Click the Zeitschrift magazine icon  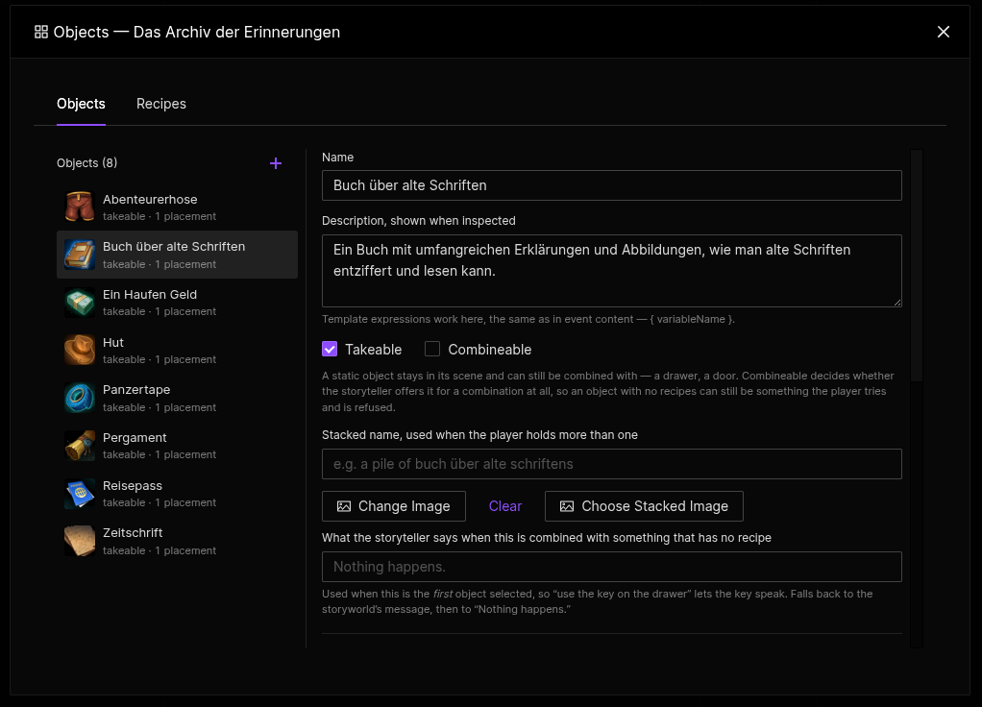point(80,541)
